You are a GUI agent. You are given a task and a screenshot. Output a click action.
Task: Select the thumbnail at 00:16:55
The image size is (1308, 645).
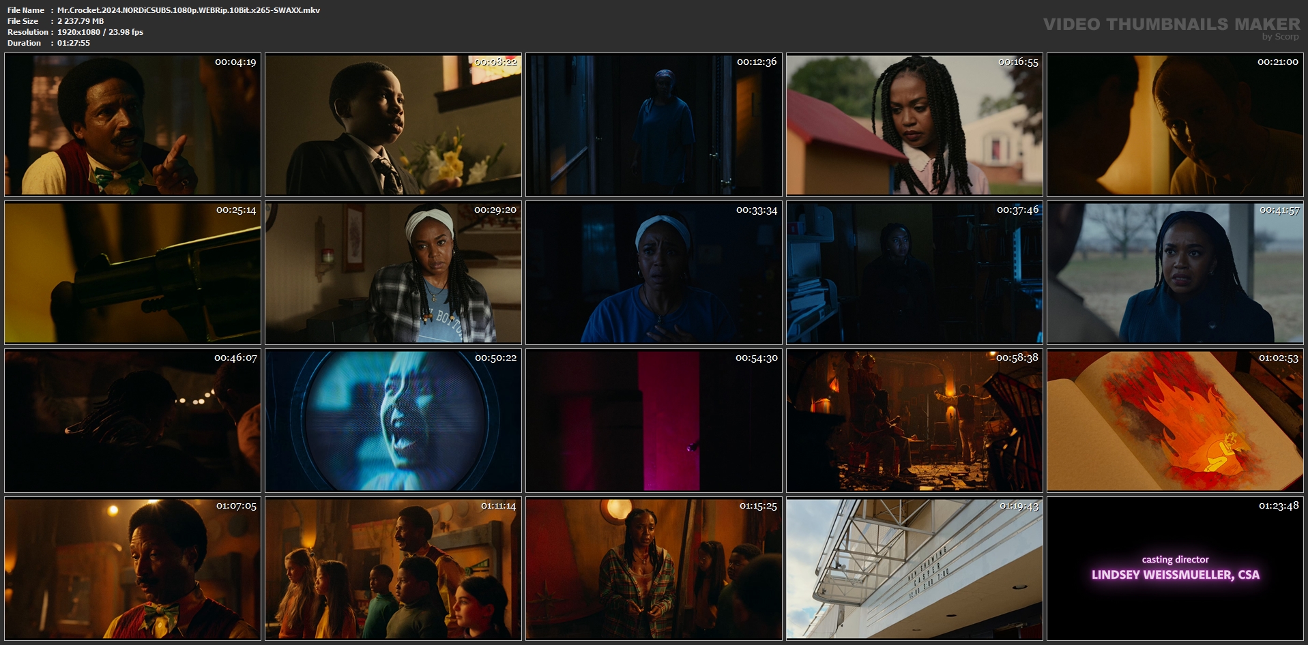[914, 125]
